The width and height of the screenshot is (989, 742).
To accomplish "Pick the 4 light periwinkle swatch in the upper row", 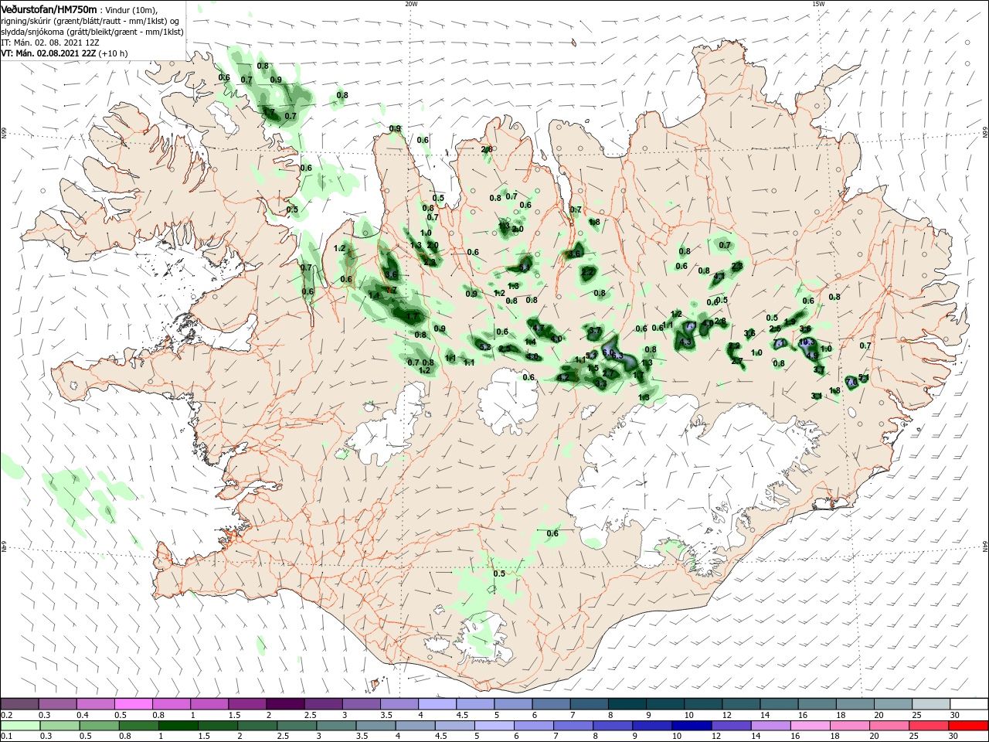I will click(x=437, y=703).
